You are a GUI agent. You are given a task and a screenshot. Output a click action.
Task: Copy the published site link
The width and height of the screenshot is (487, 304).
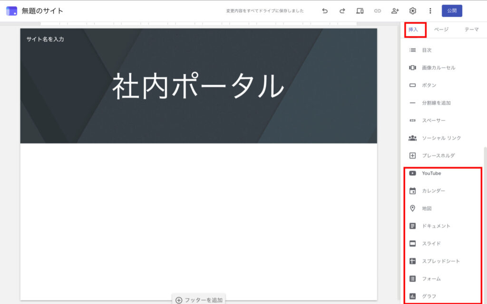[377, 11]
